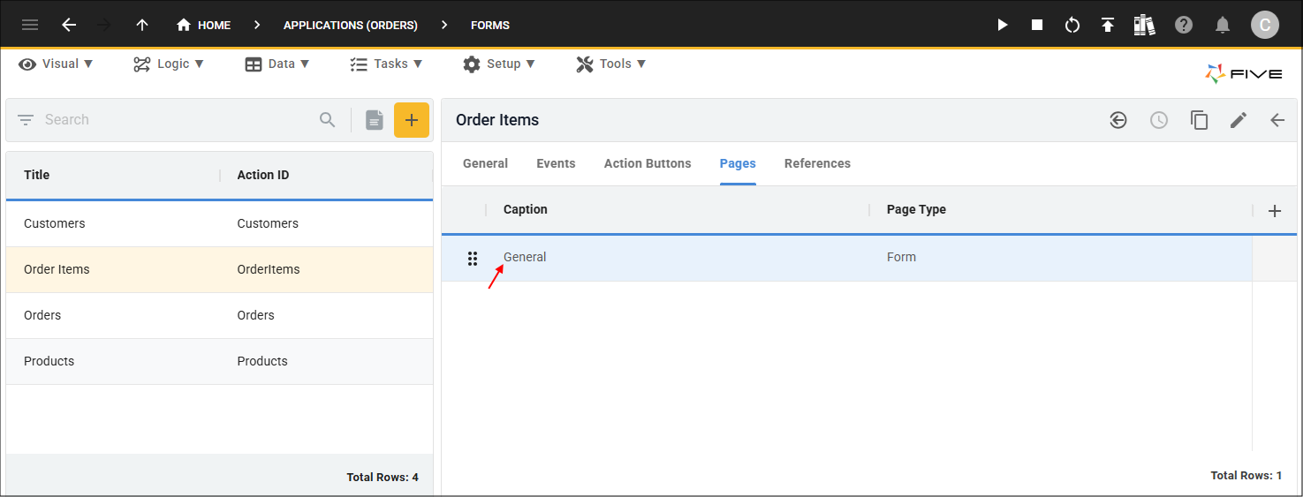Viewport: 1303px width, 497px height.
Task: Expand the Visual menu dropdown
Action: (57, 64)
